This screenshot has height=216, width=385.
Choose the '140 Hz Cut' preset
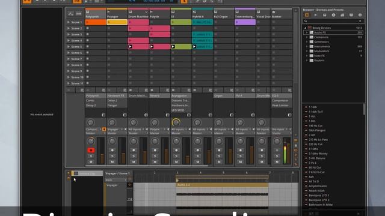coord(315,125)
